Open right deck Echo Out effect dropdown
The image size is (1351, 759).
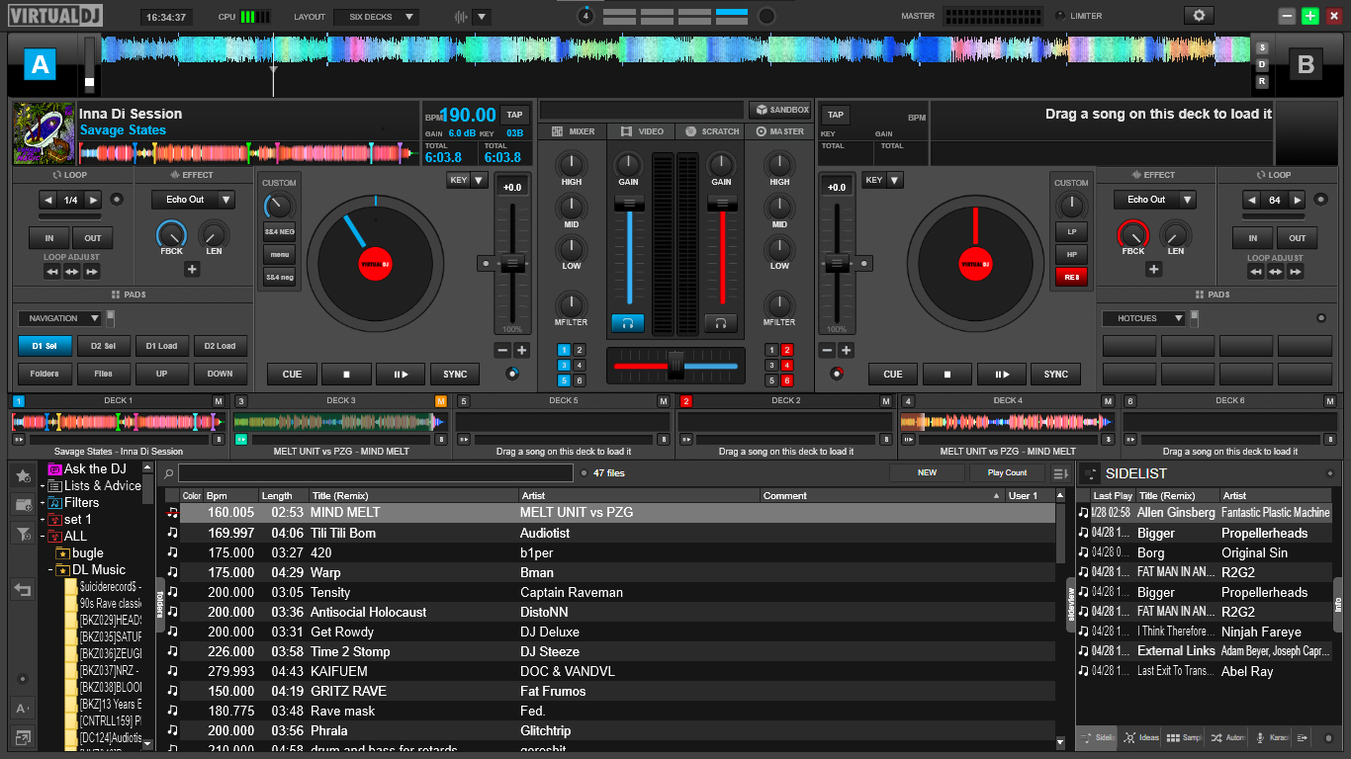(1155, 200)
